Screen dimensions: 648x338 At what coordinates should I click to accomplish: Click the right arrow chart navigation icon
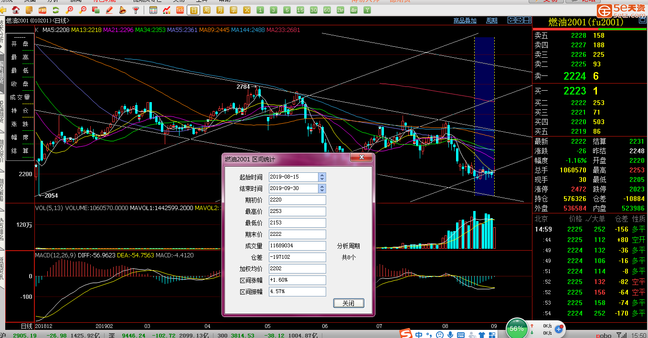(x=520, y=20)
